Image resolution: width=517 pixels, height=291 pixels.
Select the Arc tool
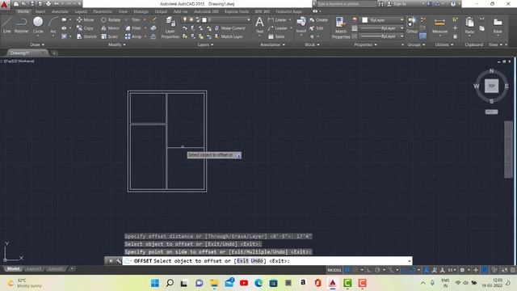[53, 25]
